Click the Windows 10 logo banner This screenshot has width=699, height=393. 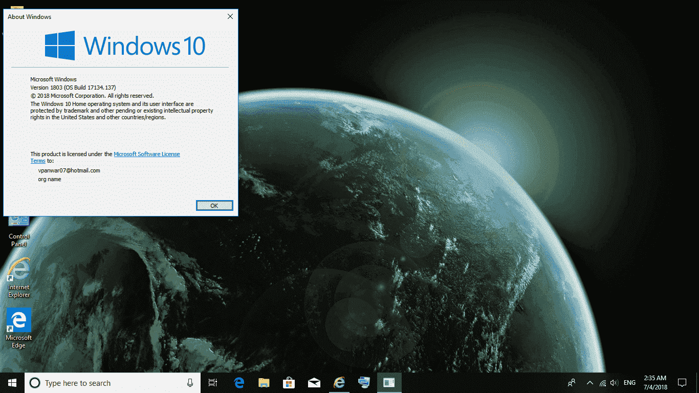[125, 46]
